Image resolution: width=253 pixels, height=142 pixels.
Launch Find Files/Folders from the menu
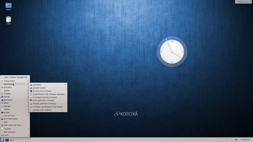pyautogui.click(x=15, y=119)
